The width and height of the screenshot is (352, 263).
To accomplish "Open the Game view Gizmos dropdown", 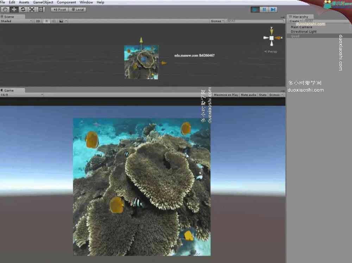I will [276, 95].
